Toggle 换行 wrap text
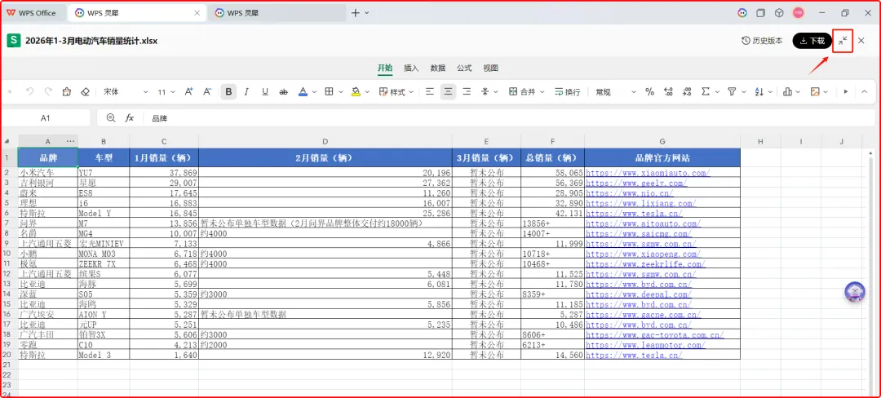The width and height of the screenshot is (881, 398). 568,91
